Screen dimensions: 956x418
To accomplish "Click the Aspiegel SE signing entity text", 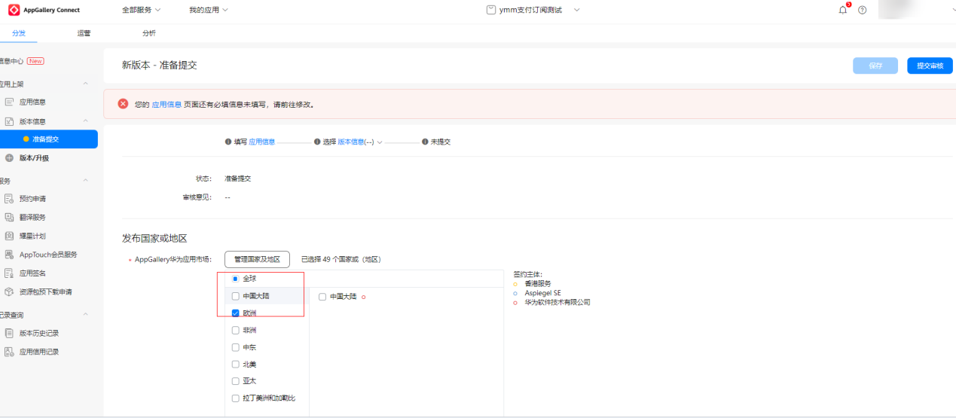I will 542,293.
